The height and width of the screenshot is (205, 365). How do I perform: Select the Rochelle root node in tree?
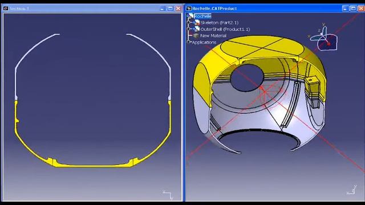tap(202, 17)
